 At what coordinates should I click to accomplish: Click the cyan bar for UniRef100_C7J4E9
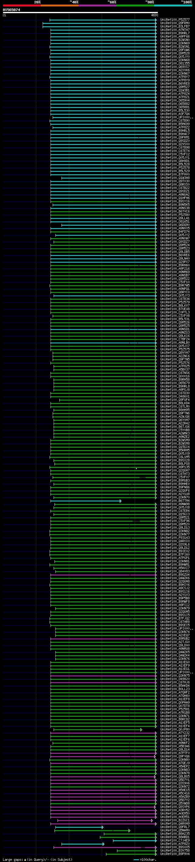click(x=135, y=841)
